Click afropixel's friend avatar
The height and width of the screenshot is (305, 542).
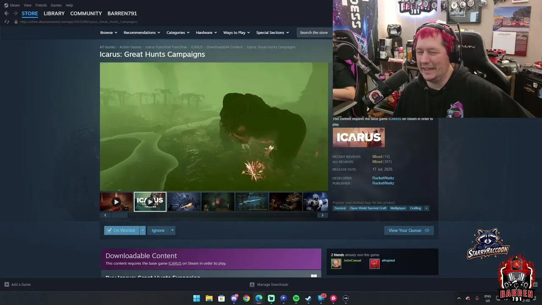(x=374, y=263)
